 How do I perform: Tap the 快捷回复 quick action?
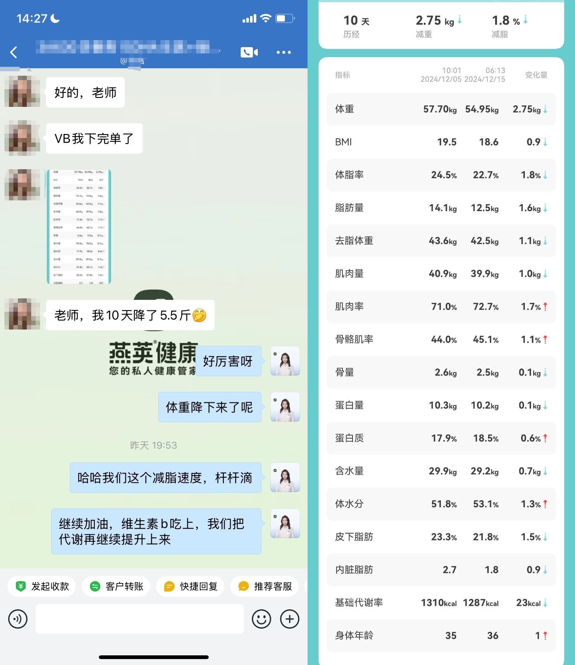(x=190, y=586)
